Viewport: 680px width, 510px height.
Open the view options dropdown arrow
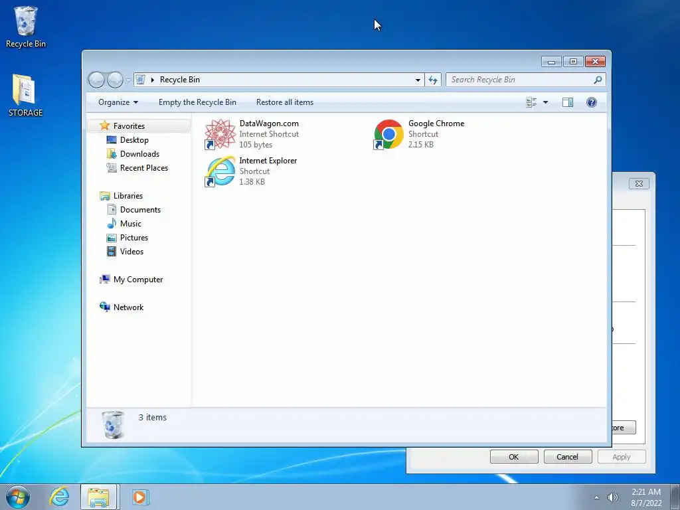pos(545,102)
